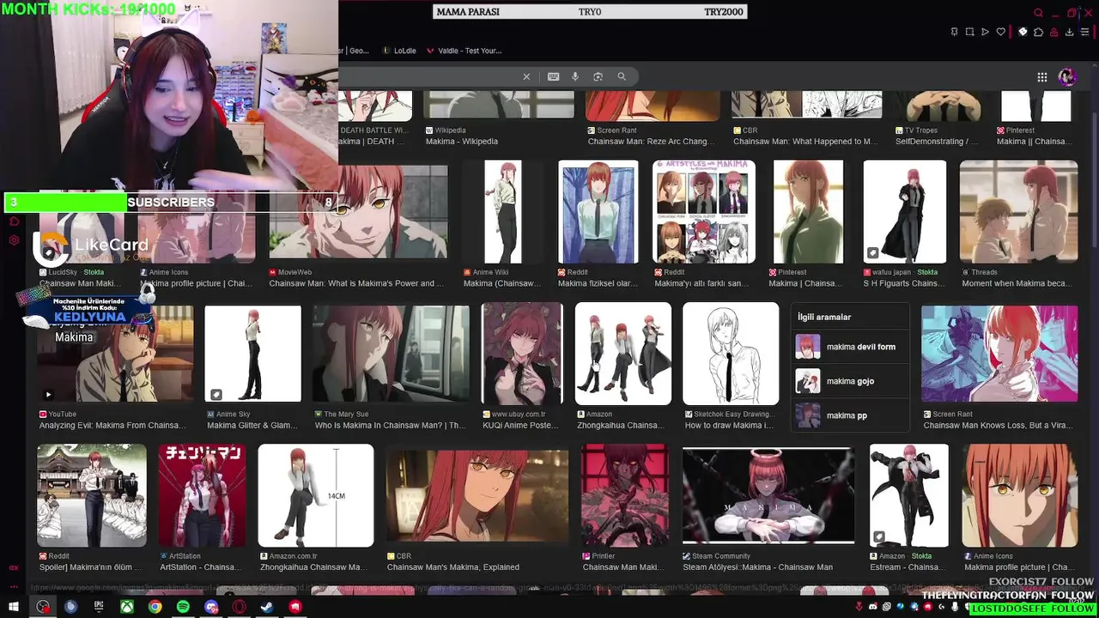This screenshot has width=1099, height=618.
Task: Click the magnifier search icon in search box
Action: pyautogui.click(x=622, y=76)
